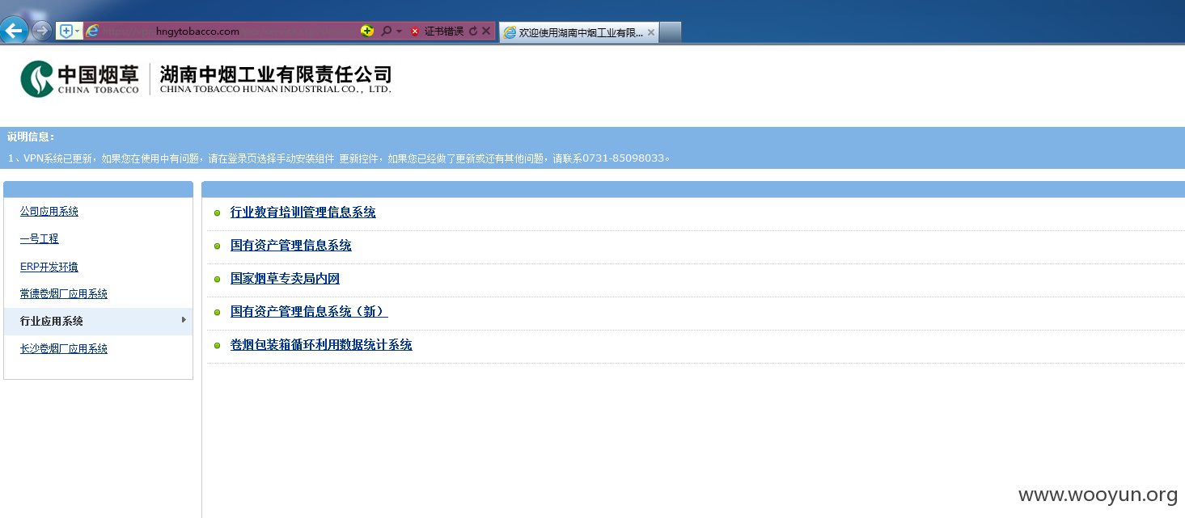This screenshot has width=1185, height=518.
Task: Click the 湖南中烟工业有限责任公司 company title
Action: click(x=276, y=74)
